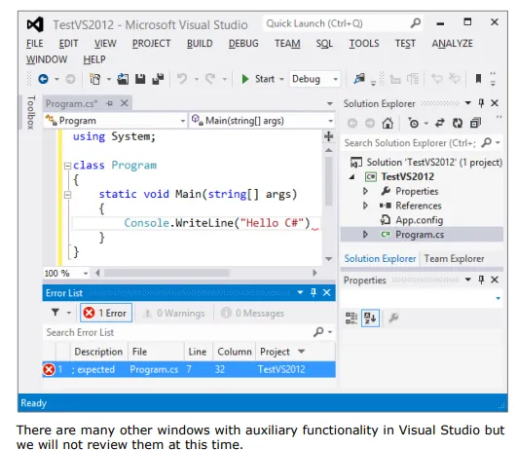
Task: Close the Program.cs editor tab
Action: [125, 103]
